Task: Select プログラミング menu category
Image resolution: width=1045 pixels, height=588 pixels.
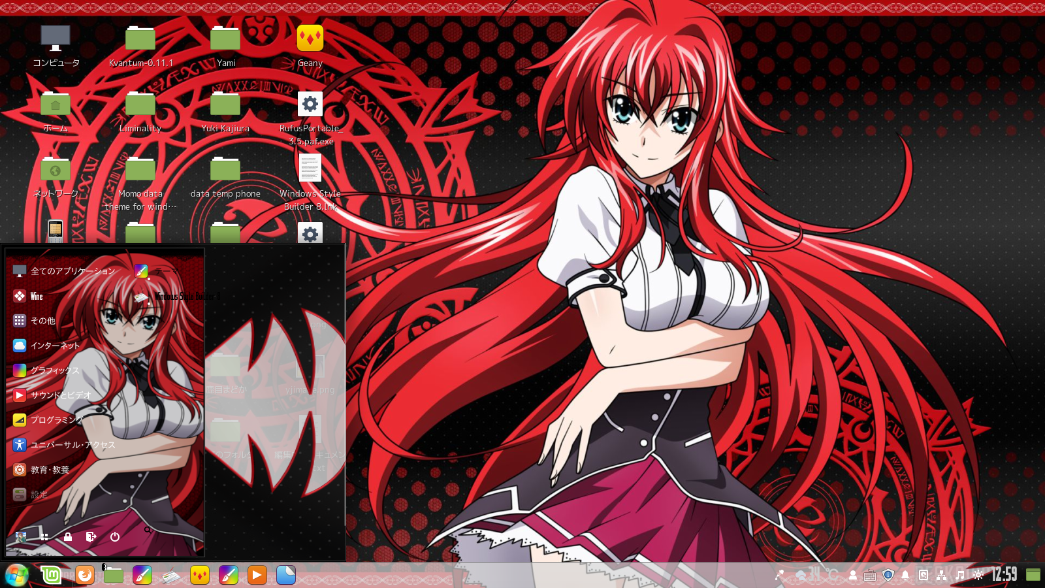Action: (x=48, y=420)
